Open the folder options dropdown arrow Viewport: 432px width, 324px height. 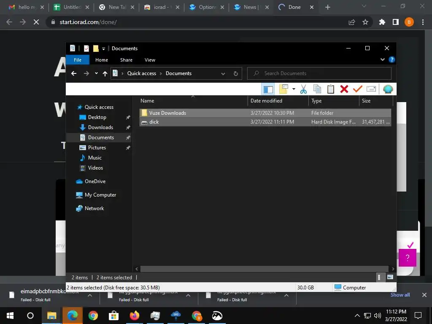pos(294,89)
